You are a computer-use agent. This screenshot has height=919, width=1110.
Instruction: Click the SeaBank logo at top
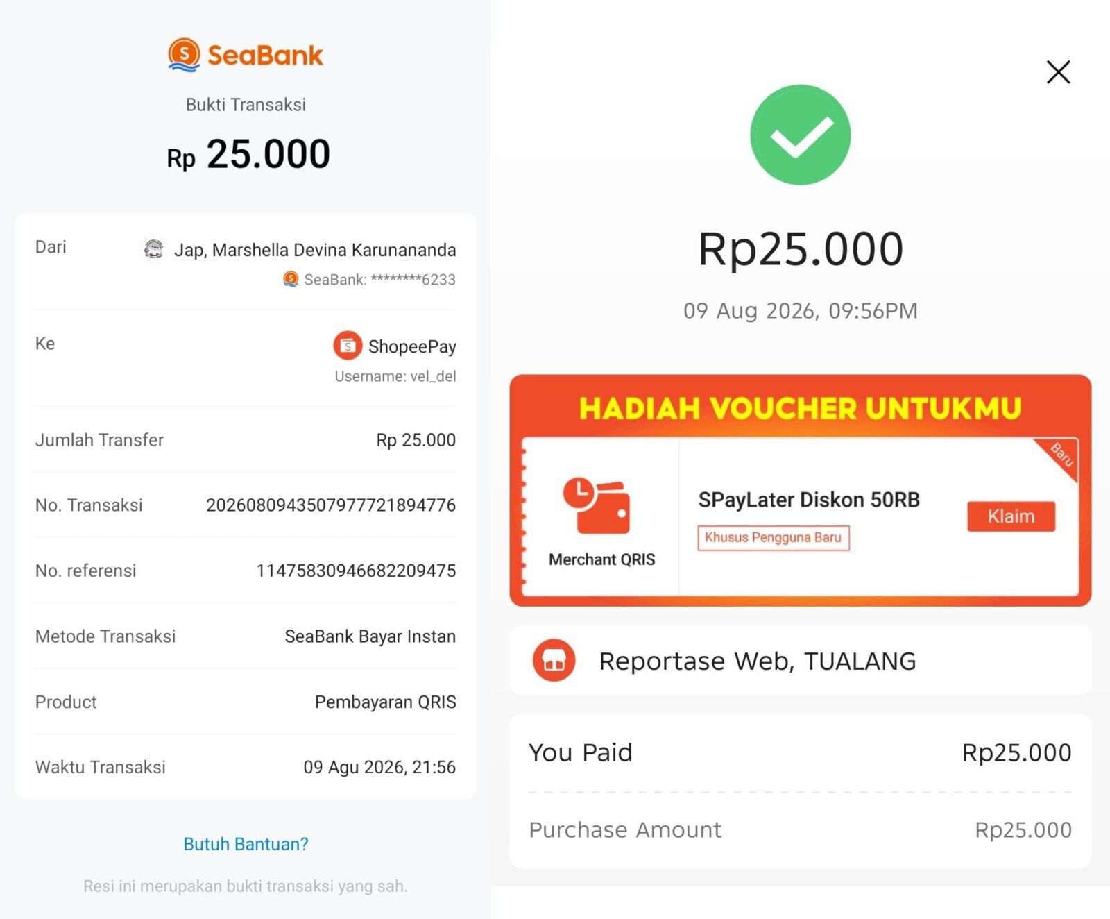click(246, 55)
